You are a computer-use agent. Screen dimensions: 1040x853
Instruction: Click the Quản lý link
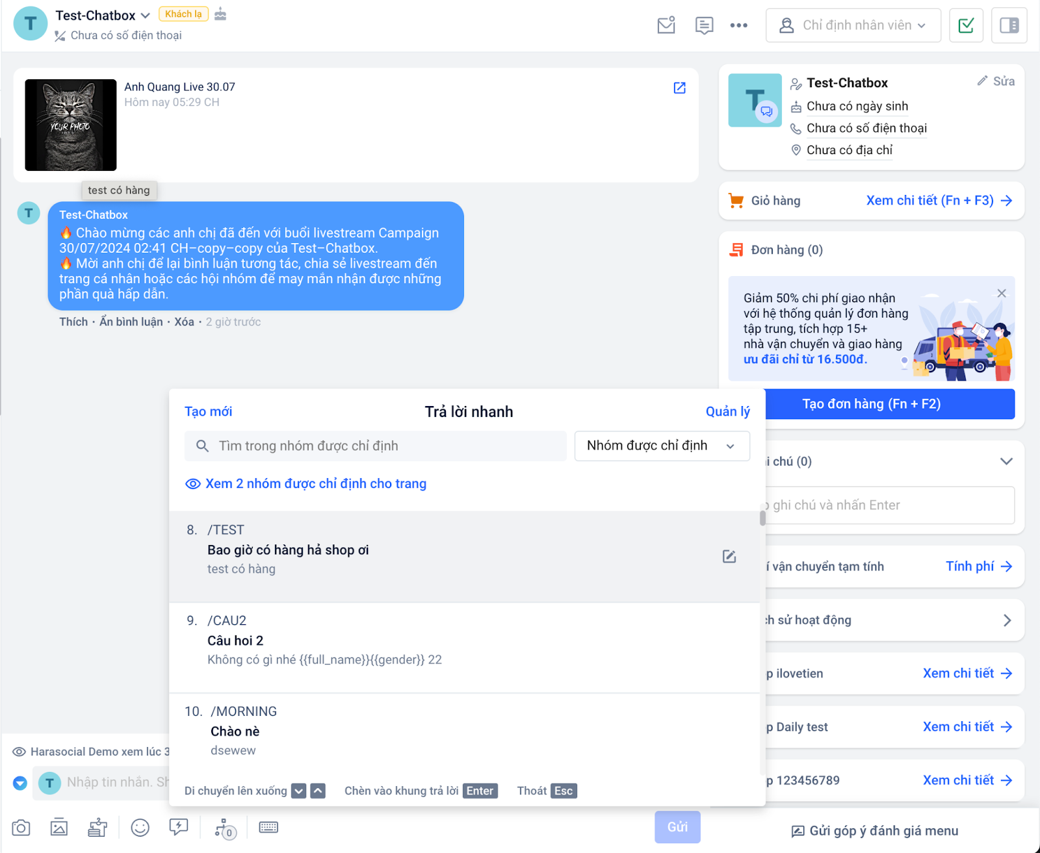(727, 412)
